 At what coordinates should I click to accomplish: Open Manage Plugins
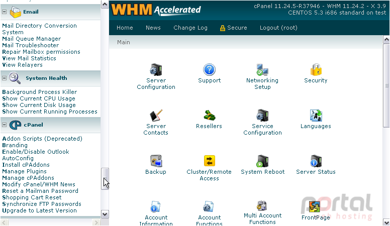(x=24, y=171)
